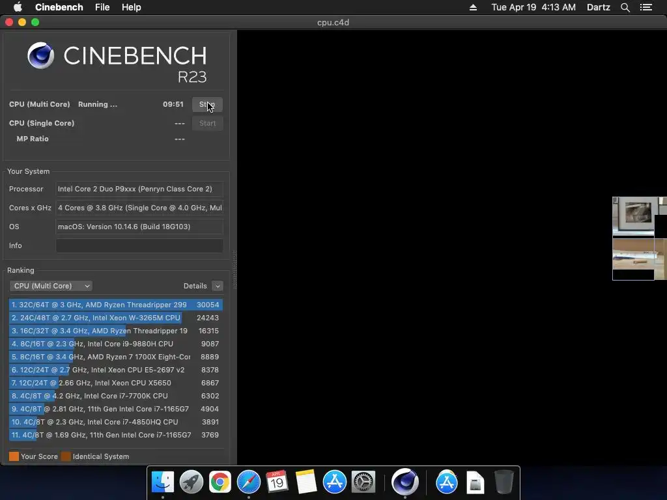Image resolution: width=667 pixels, height=500 pixels.
Task: Select ranking row Intel Xeon W-3265M CPU
Action: [x=115, y=318]
